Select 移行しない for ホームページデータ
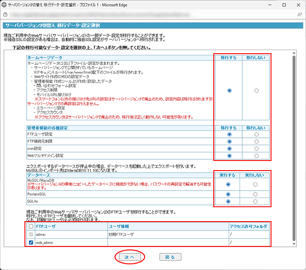 [257, 91]
